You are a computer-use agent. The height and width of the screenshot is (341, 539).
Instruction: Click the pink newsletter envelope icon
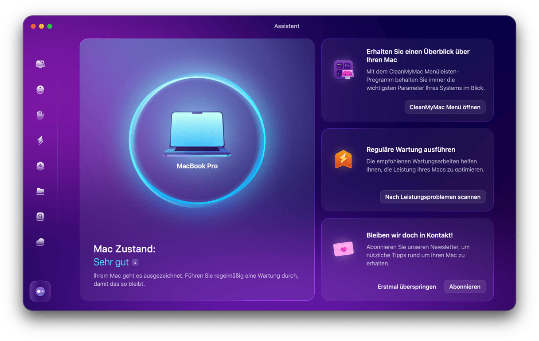tap(343, 249)
